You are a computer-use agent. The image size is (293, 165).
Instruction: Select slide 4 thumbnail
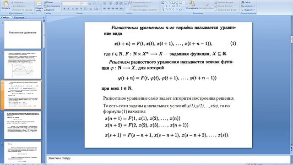pos(22,125)
